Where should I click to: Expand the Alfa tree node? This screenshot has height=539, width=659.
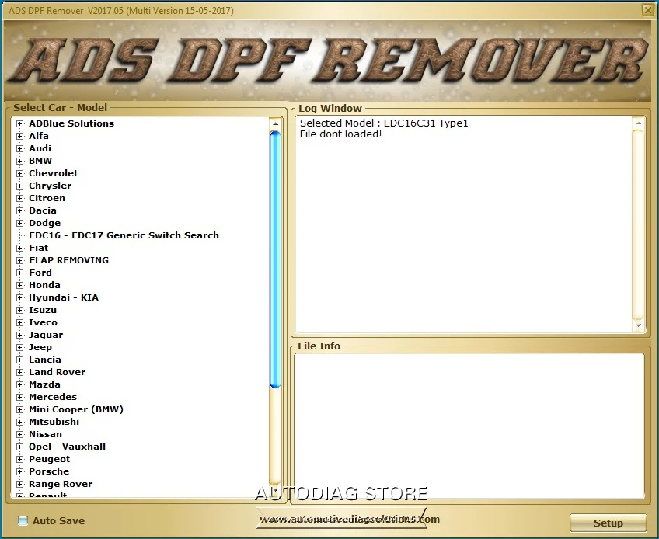click(x=19, y=136)
